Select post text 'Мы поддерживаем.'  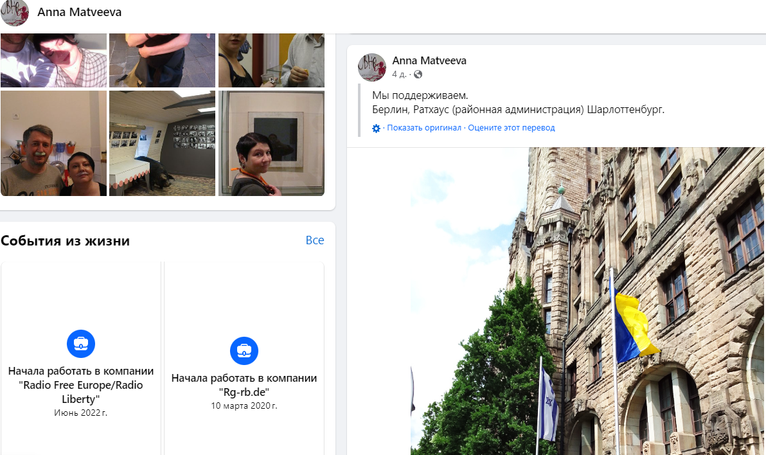tap(420, 95)
